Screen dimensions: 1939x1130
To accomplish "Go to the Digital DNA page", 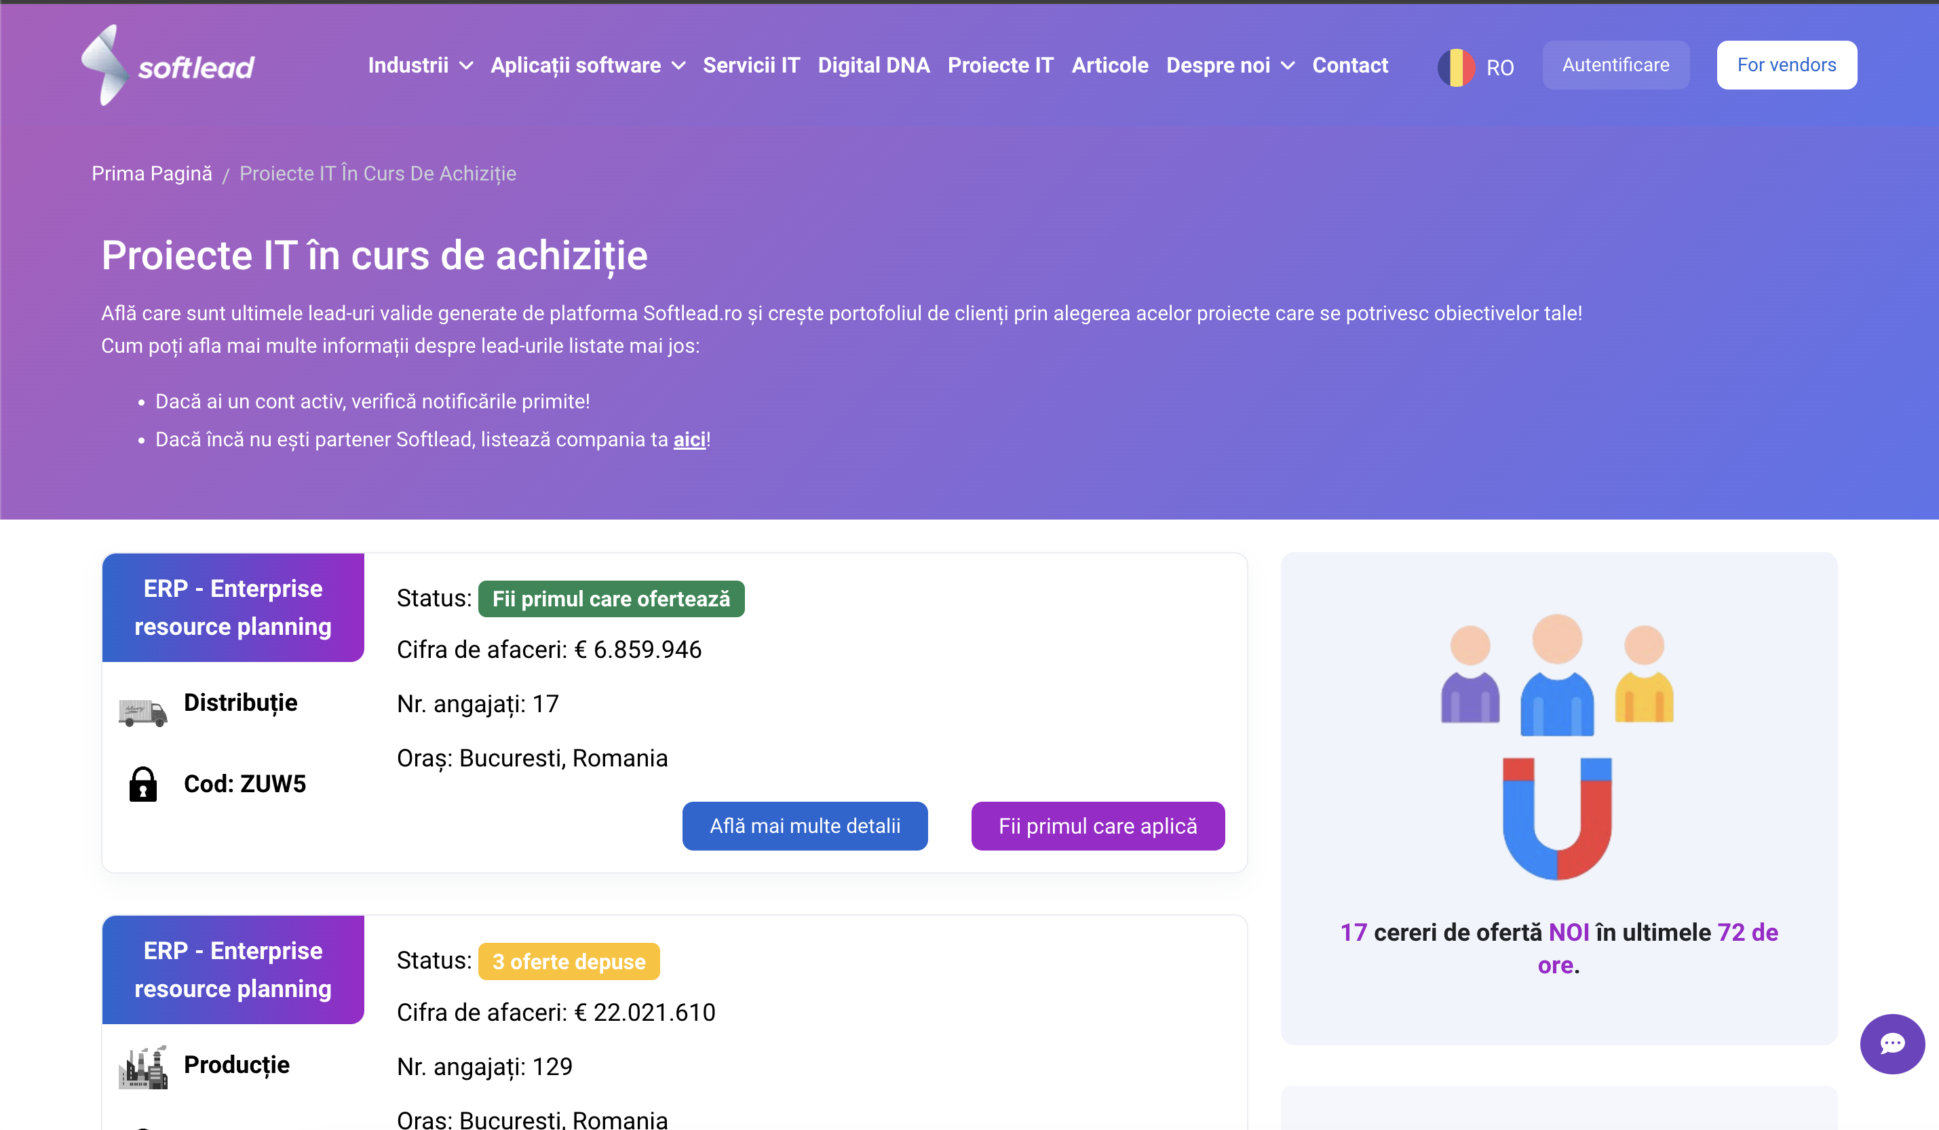I will coord(873,65).
